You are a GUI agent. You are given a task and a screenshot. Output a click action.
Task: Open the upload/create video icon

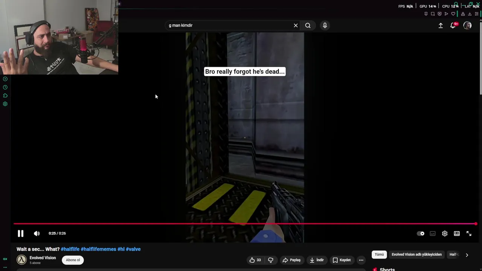(441, 25)
